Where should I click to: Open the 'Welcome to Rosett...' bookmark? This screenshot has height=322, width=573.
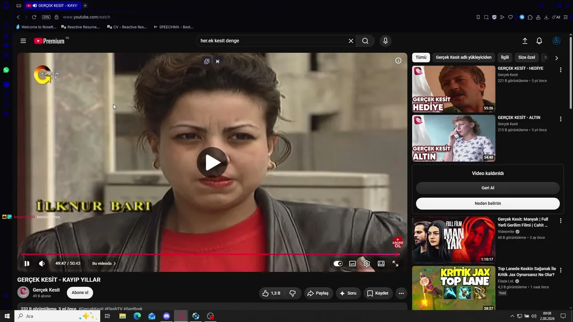(x=36, y=27)
